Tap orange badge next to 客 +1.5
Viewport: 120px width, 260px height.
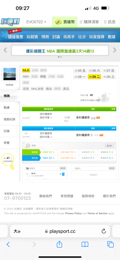point(101,135)
